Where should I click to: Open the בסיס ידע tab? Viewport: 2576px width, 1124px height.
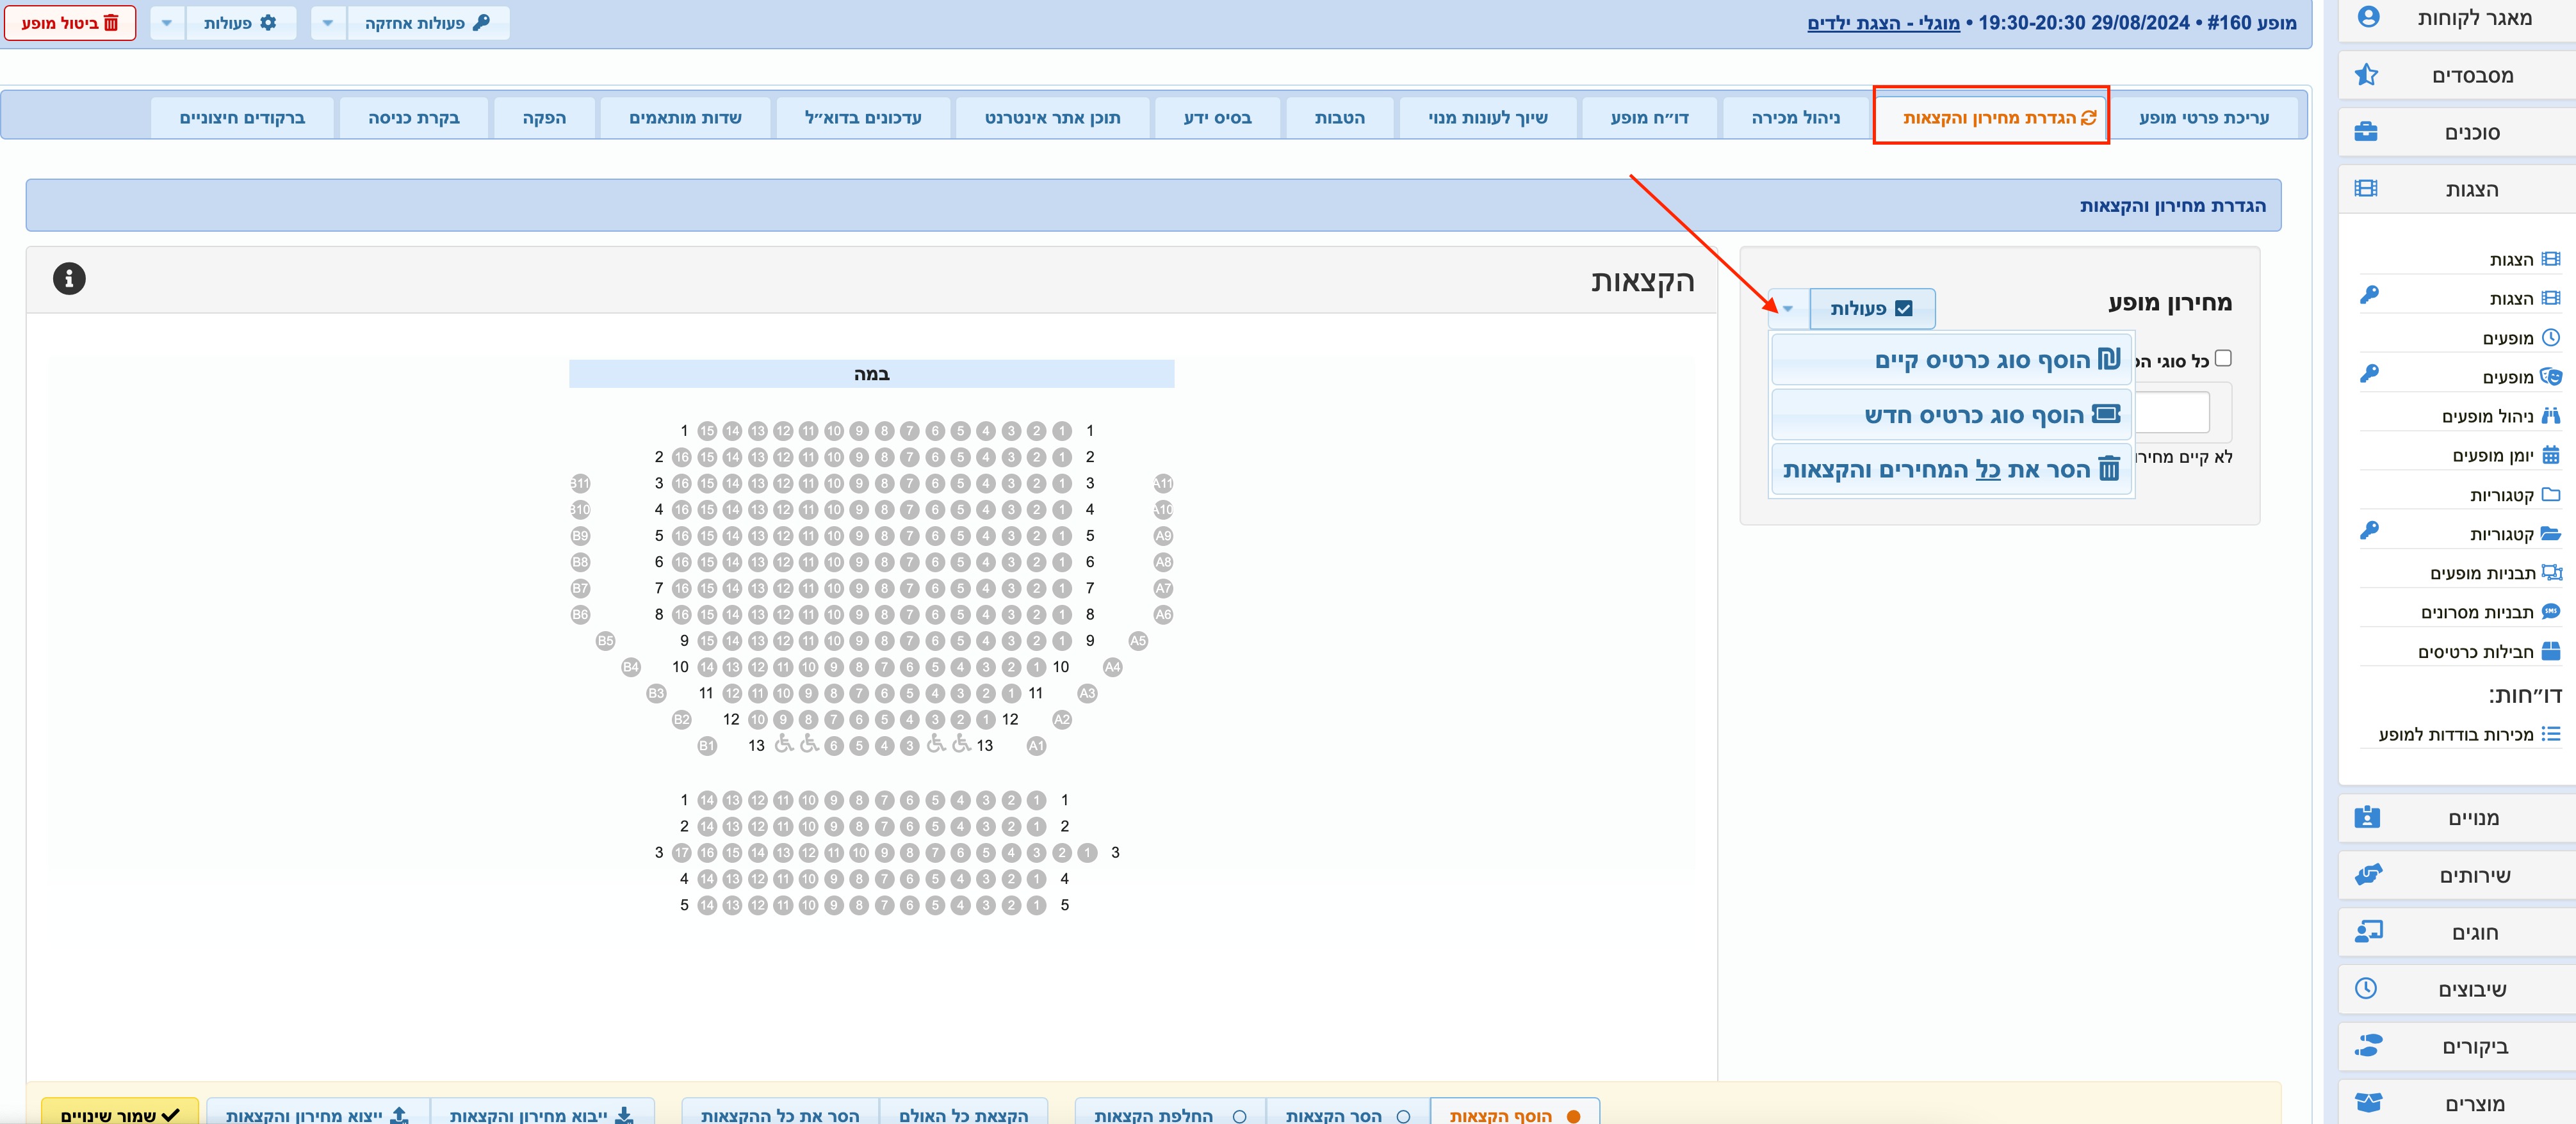1217,118
